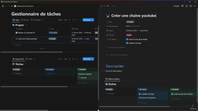Viewport: 198px width, 111px height.
Task: Open dropdown arrow of Projets Nouveau button
Action: pyautogui.click(x=93, y=20)
